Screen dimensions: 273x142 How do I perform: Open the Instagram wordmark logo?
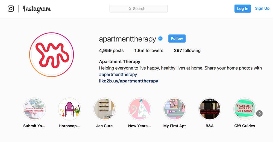pyautogui.click(x=37, y=9)
